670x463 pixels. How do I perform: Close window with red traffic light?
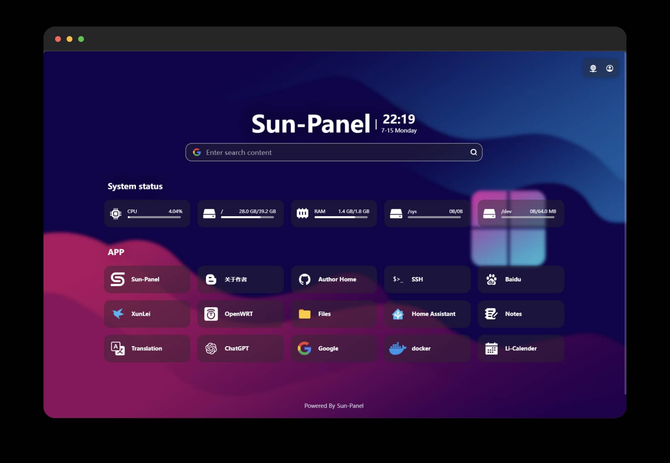click(58, 39)
